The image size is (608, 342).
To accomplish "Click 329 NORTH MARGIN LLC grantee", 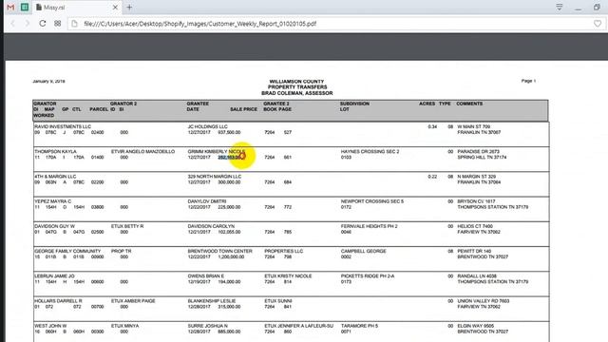I will click(215, 177).
